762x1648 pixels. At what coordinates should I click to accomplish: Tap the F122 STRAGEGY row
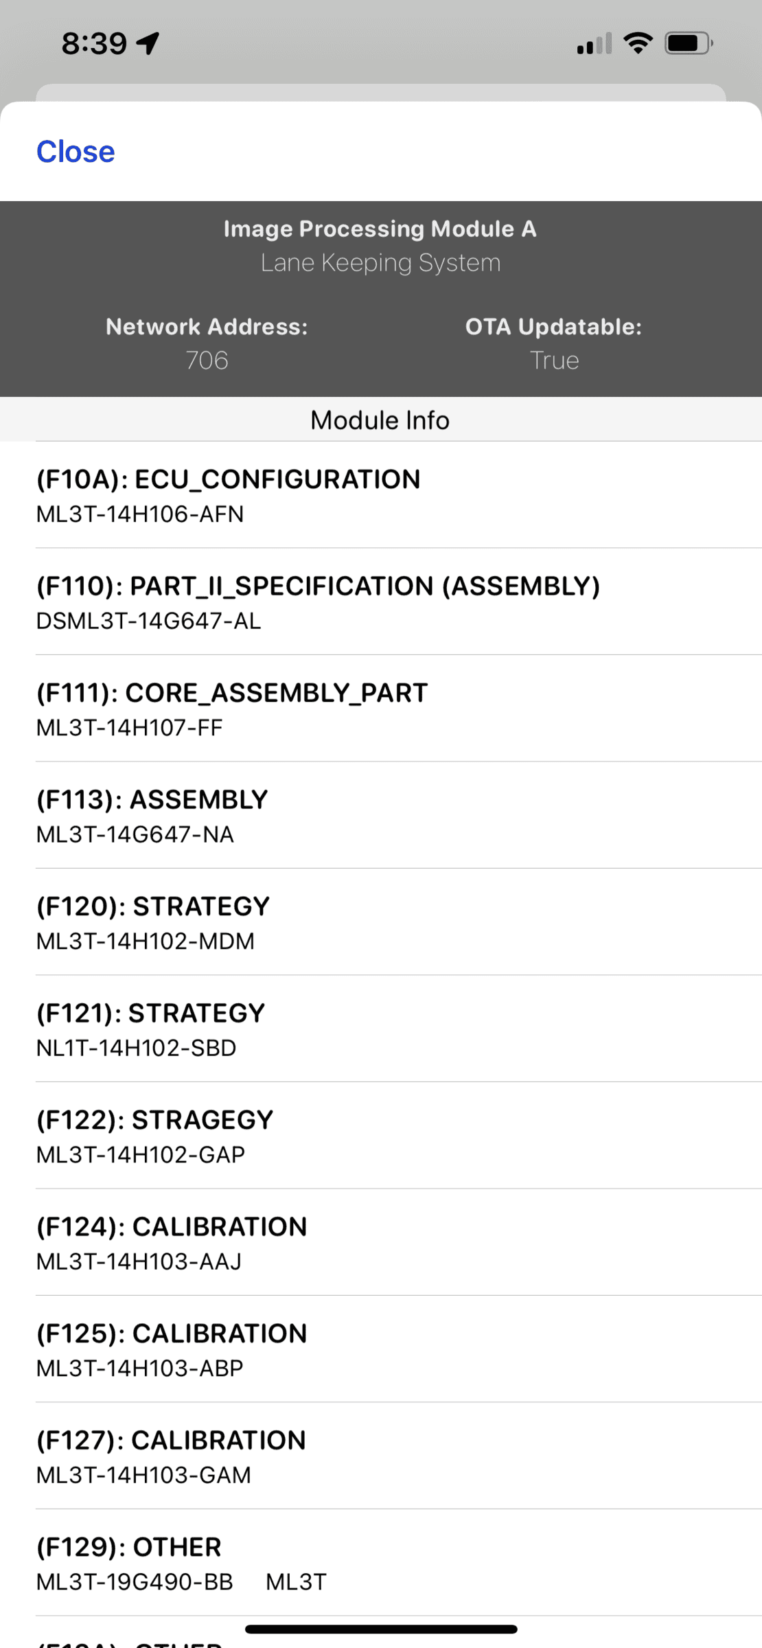point(381,1136)
